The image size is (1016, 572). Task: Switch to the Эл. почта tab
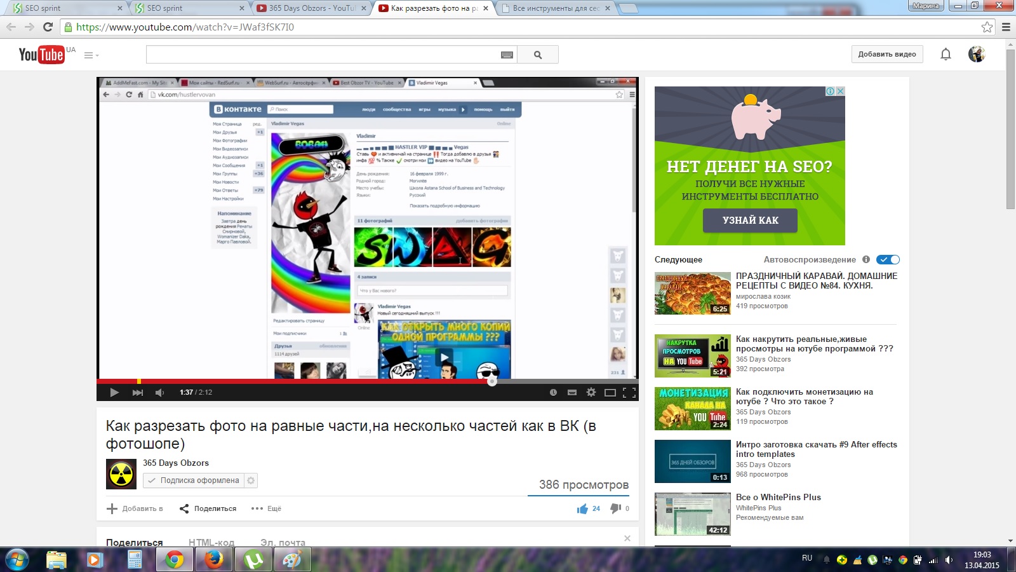(x=283, y=542)
